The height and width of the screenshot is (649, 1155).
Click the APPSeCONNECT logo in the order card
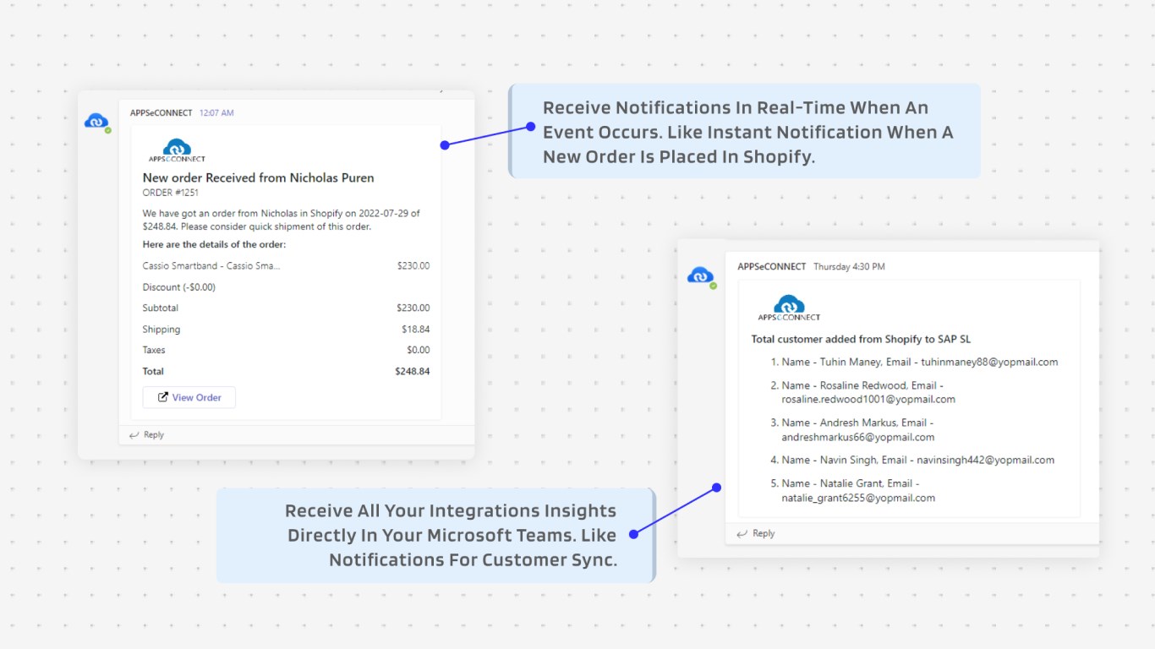(x=178, y=150)
